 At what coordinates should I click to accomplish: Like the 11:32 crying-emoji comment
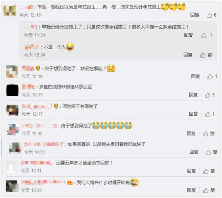pos(209,133)
